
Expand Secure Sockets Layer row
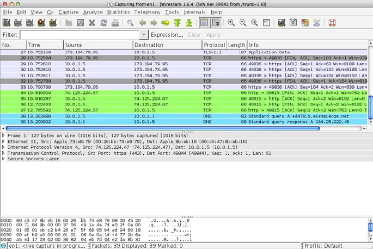click(3, 159)
